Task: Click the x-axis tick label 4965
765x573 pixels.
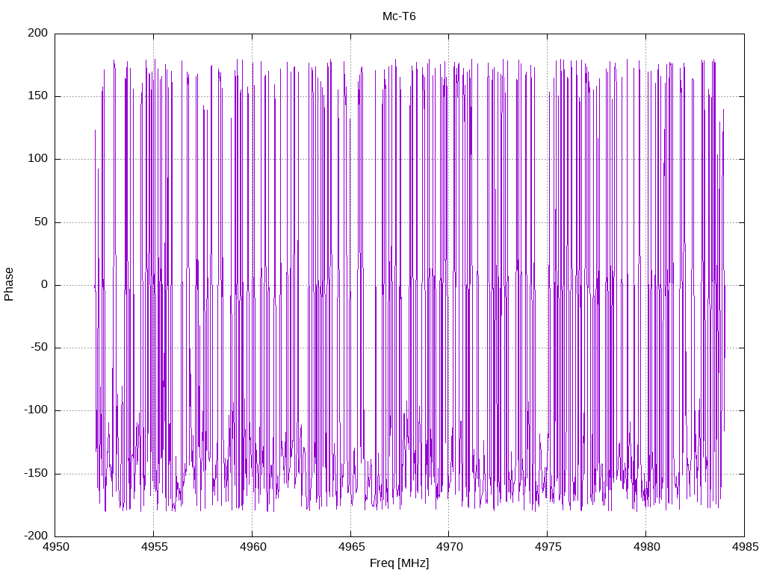Action: click(351, 547)
